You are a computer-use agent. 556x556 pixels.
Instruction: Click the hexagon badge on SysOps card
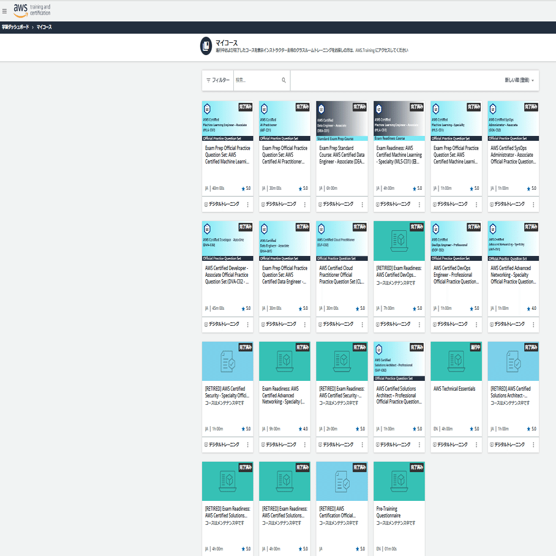[493, 108]
